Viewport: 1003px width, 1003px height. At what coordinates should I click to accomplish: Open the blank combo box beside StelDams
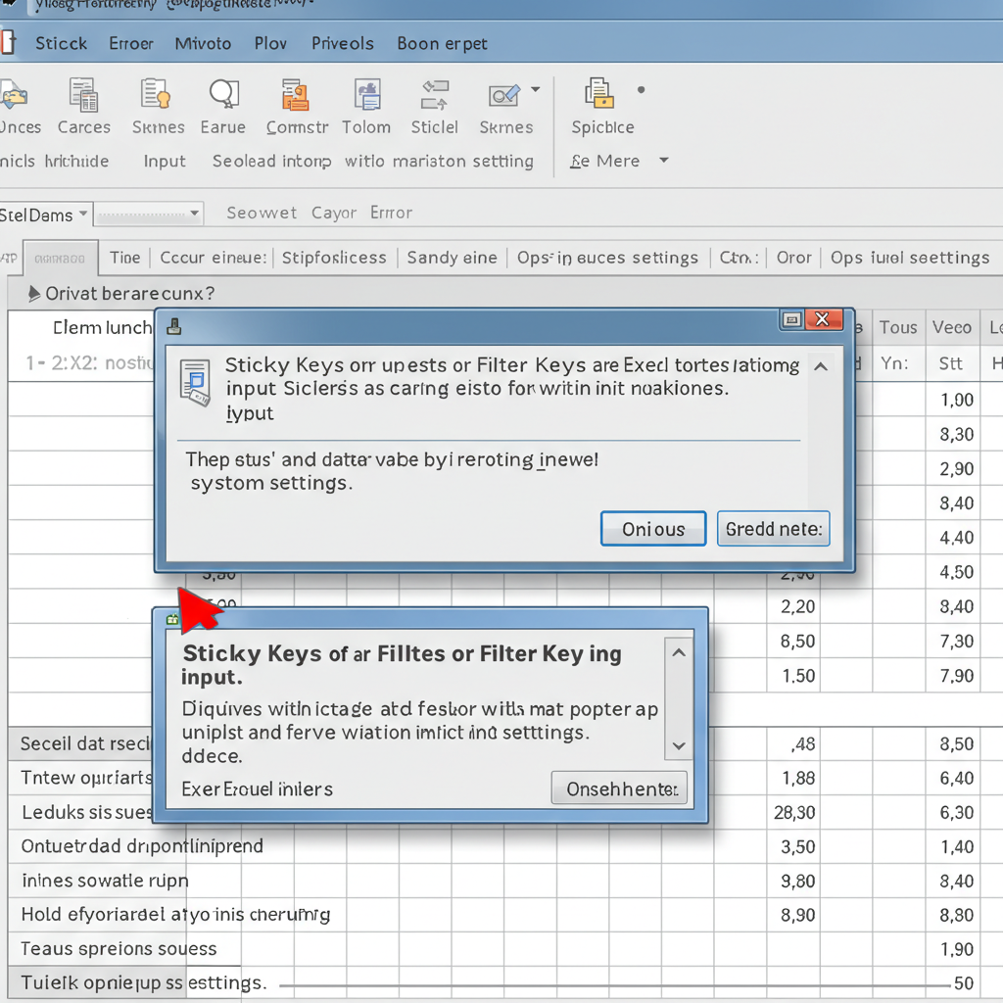click(x=149, y=214)
